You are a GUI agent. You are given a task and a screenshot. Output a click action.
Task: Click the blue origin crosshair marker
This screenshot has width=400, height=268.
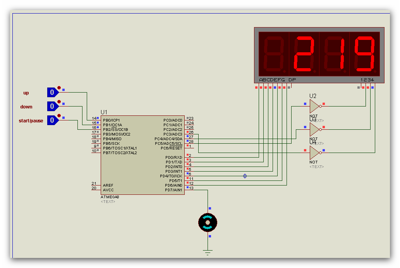[245, 176]
